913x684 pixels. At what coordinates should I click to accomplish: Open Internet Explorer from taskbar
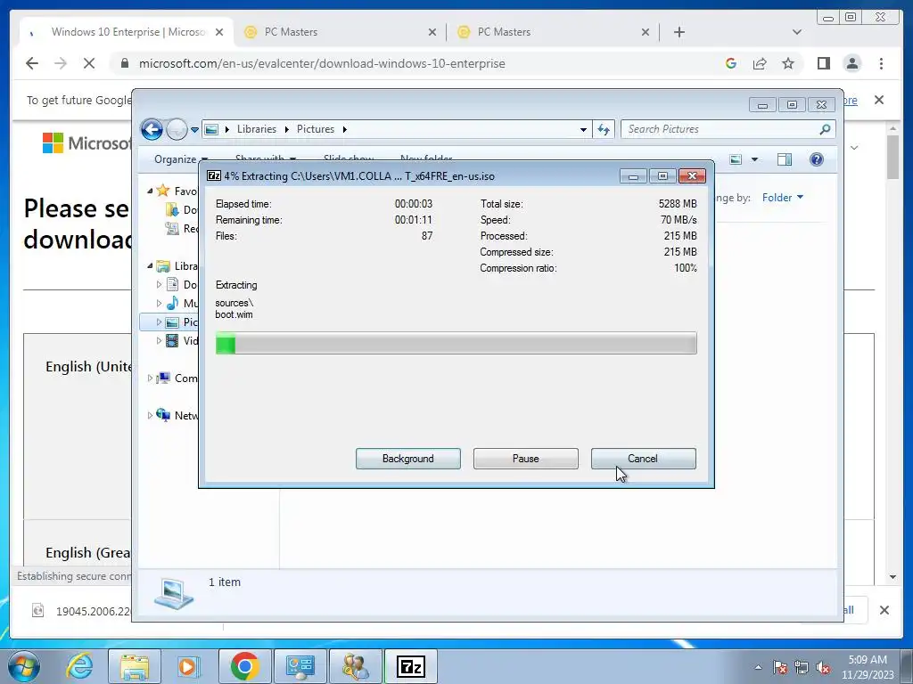tap(79, 666)
